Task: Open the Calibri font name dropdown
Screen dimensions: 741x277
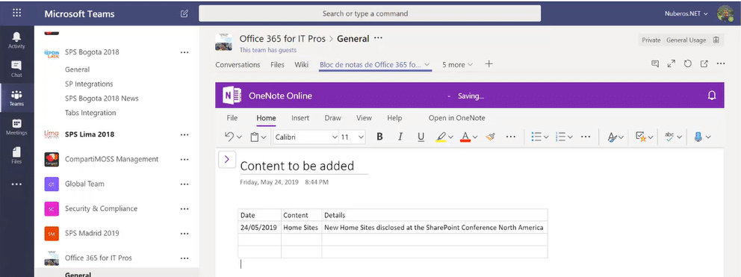Action: tap(306, 137)
